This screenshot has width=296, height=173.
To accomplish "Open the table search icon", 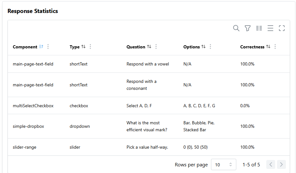I will 236,28.
